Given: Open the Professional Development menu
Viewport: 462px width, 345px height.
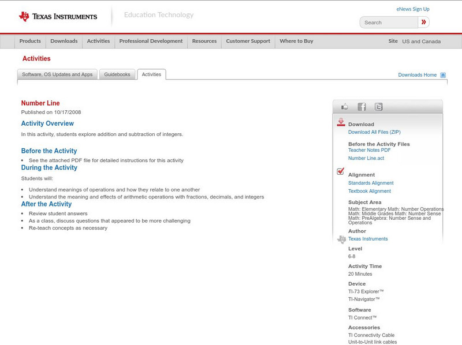Looking at the screenshot, I should [x=151, y=42].
